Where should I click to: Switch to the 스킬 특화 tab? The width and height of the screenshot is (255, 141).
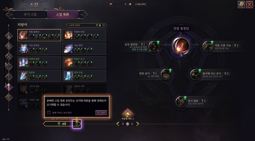(x=63, y=14)
